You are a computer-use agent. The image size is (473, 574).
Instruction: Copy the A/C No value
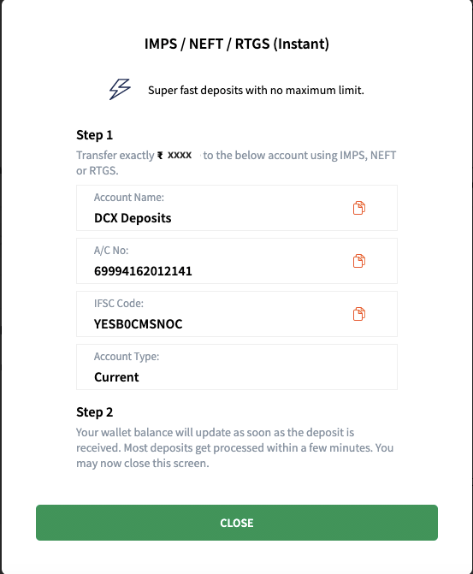click(358, 261)
